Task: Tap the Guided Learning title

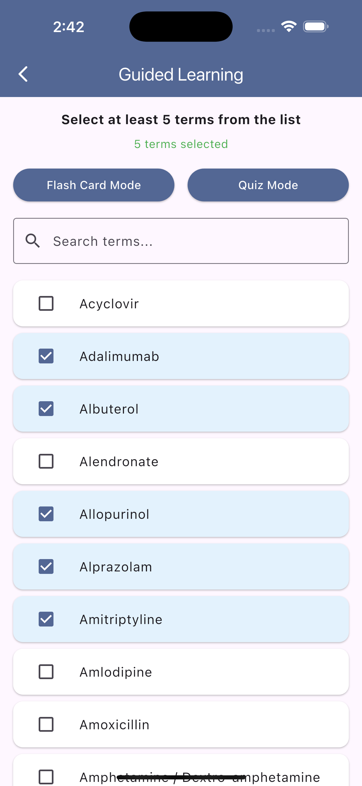Action: [x=181, y=75]
